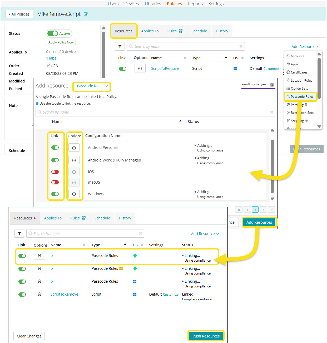Select Certificates from the resource menu
This screenshot has width=327, height=343.
(299, 72)
